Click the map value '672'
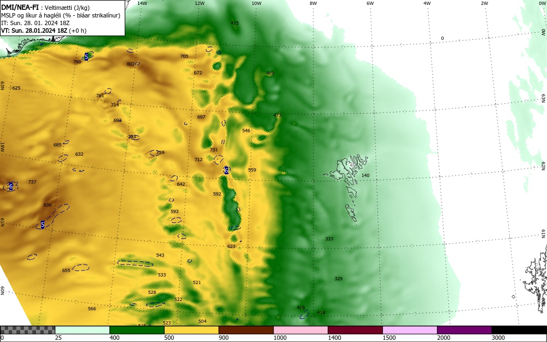The height and width of the screenshot is (342, 547). pyautogui.click(x=198, y=73)
